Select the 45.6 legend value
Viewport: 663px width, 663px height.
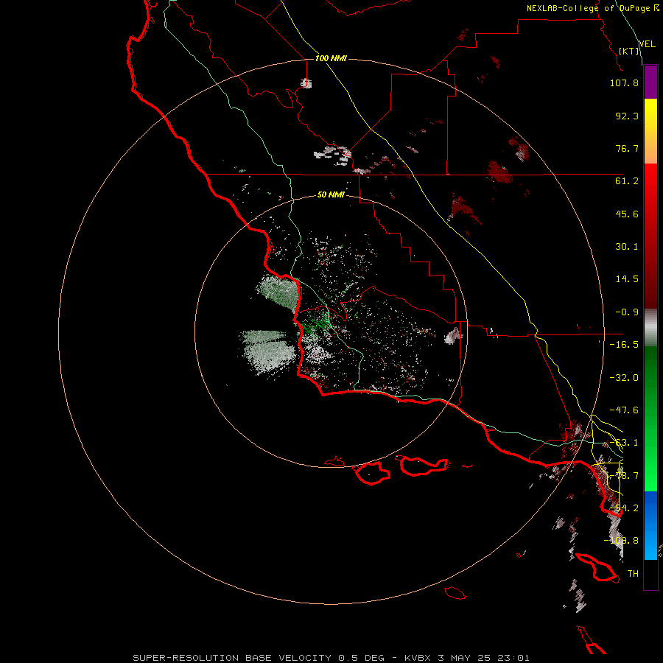(x=627, y=214)
